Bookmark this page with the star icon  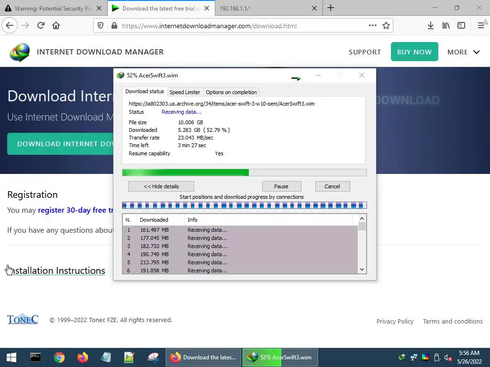tap(386, 25)
